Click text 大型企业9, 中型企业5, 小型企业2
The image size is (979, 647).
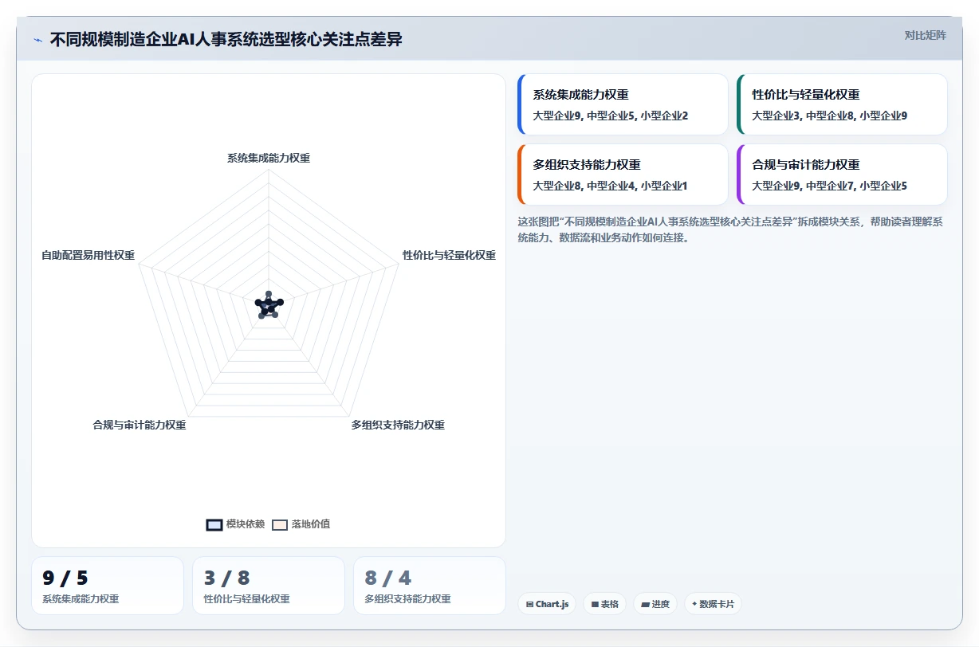(x=611, y=116)
